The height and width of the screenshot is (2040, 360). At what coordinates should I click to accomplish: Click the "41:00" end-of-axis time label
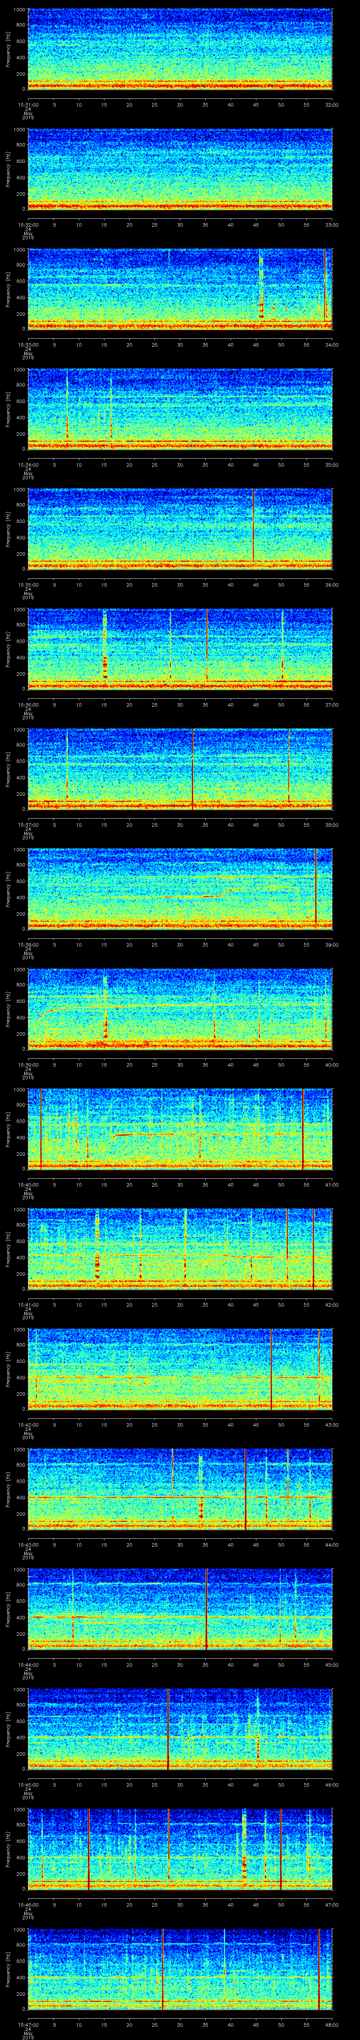point(332,1185)
